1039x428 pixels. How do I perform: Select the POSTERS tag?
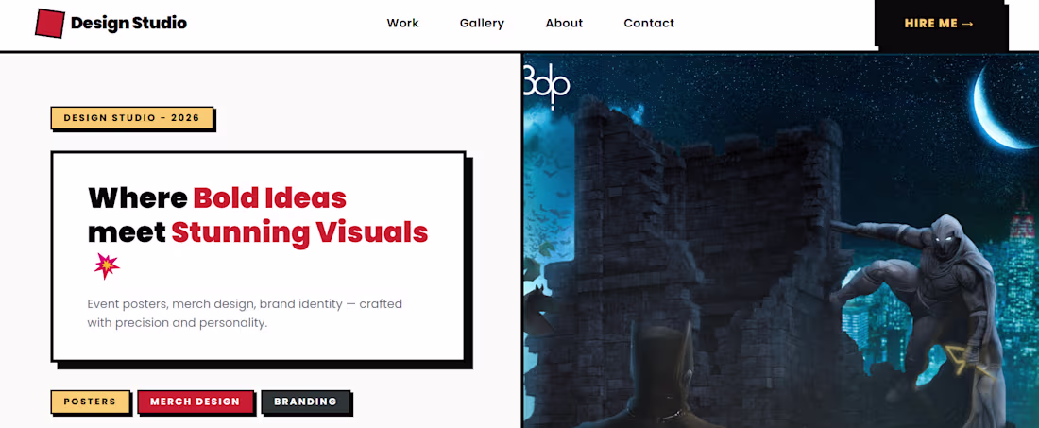(90, 402)
